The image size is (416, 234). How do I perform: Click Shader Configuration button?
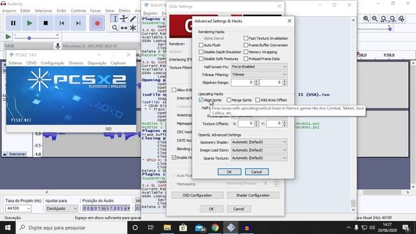pos(253,195)
